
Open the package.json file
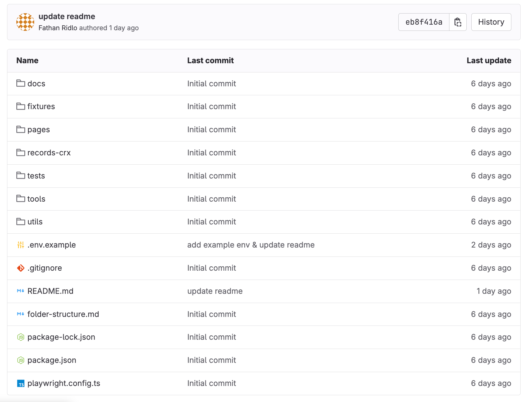tap(52, 360)
